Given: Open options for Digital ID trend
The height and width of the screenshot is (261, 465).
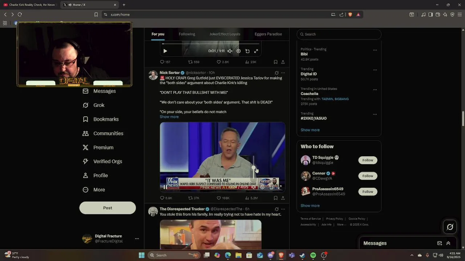Looking at the screenshot, I should tap(375, 70).
